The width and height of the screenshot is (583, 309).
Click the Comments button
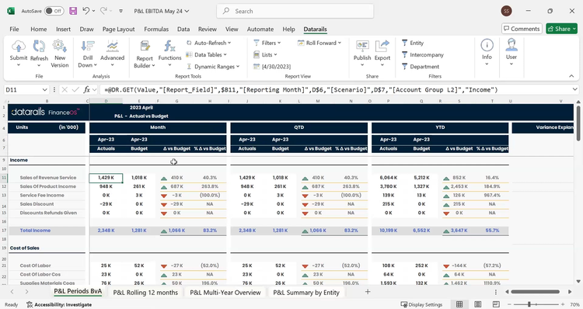(x=522, y=29)
